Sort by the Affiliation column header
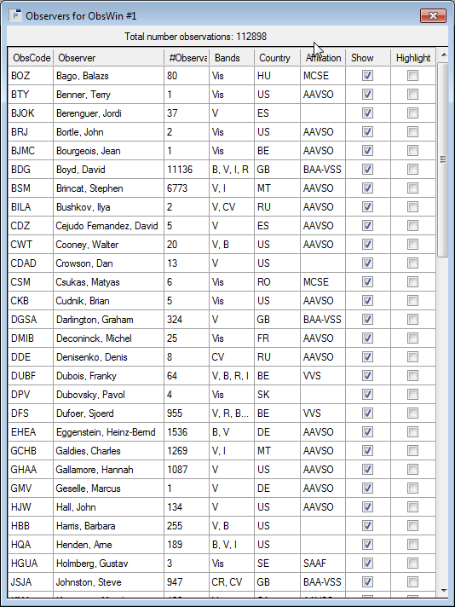The image size is (455, 607). pos(323,58)
